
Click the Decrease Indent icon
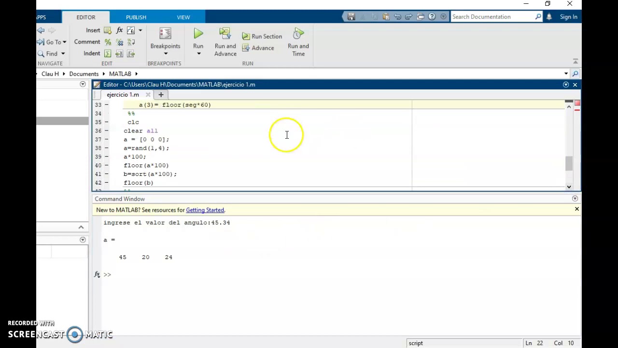click(x=131, y=54)
